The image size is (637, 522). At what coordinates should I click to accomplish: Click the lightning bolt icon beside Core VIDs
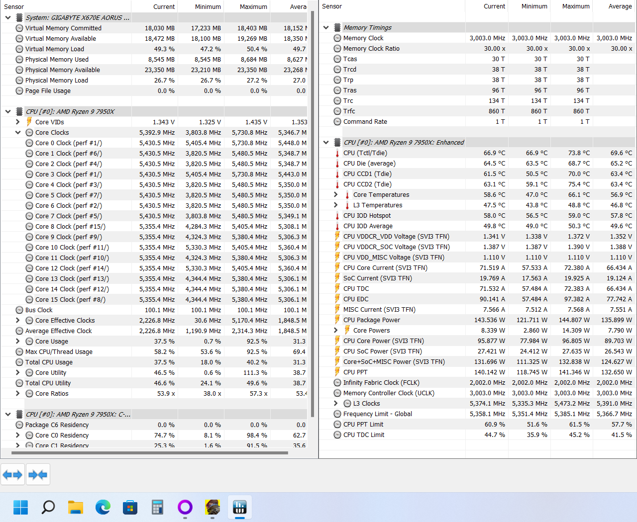[29, 122]
